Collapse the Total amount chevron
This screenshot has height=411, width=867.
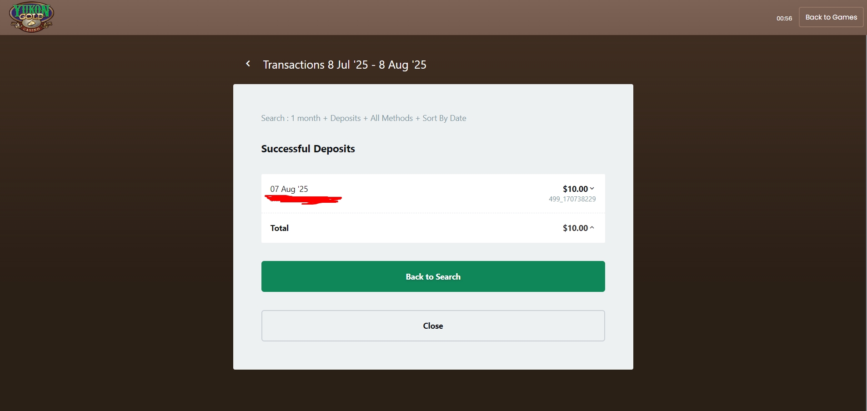click(x=592, y=228)
